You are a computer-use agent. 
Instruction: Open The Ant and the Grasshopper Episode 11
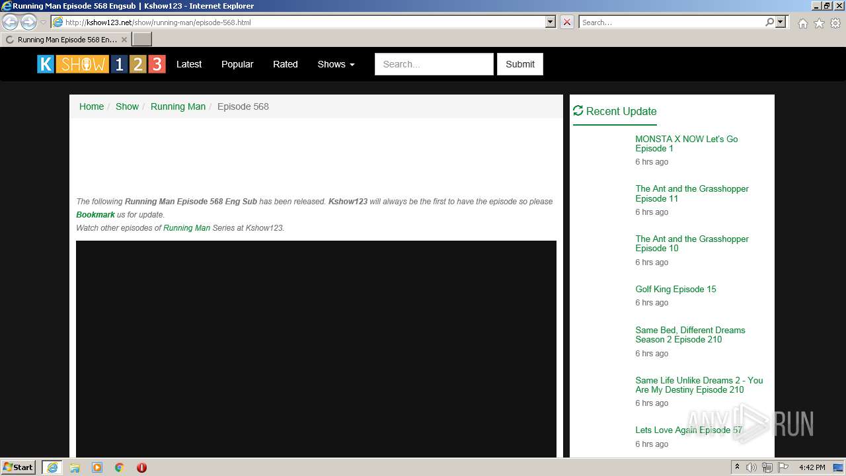pos(692,194)
